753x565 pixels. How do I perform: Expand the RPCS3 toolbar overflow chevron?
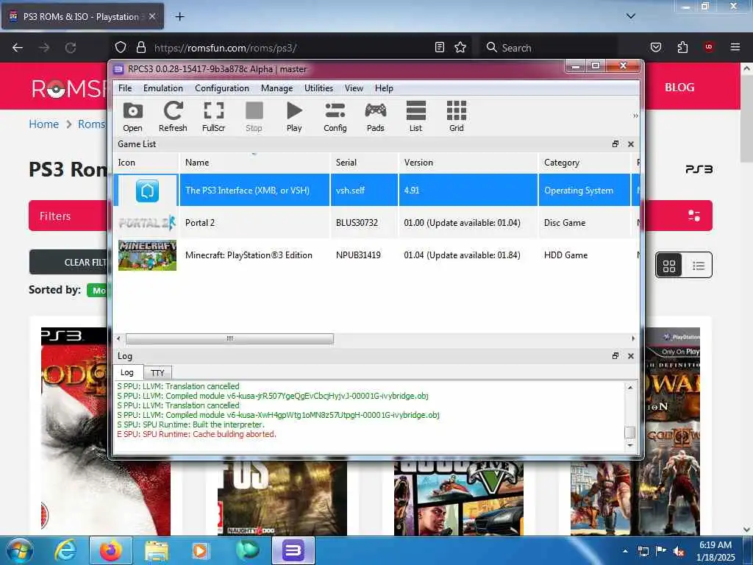point(635,116)
